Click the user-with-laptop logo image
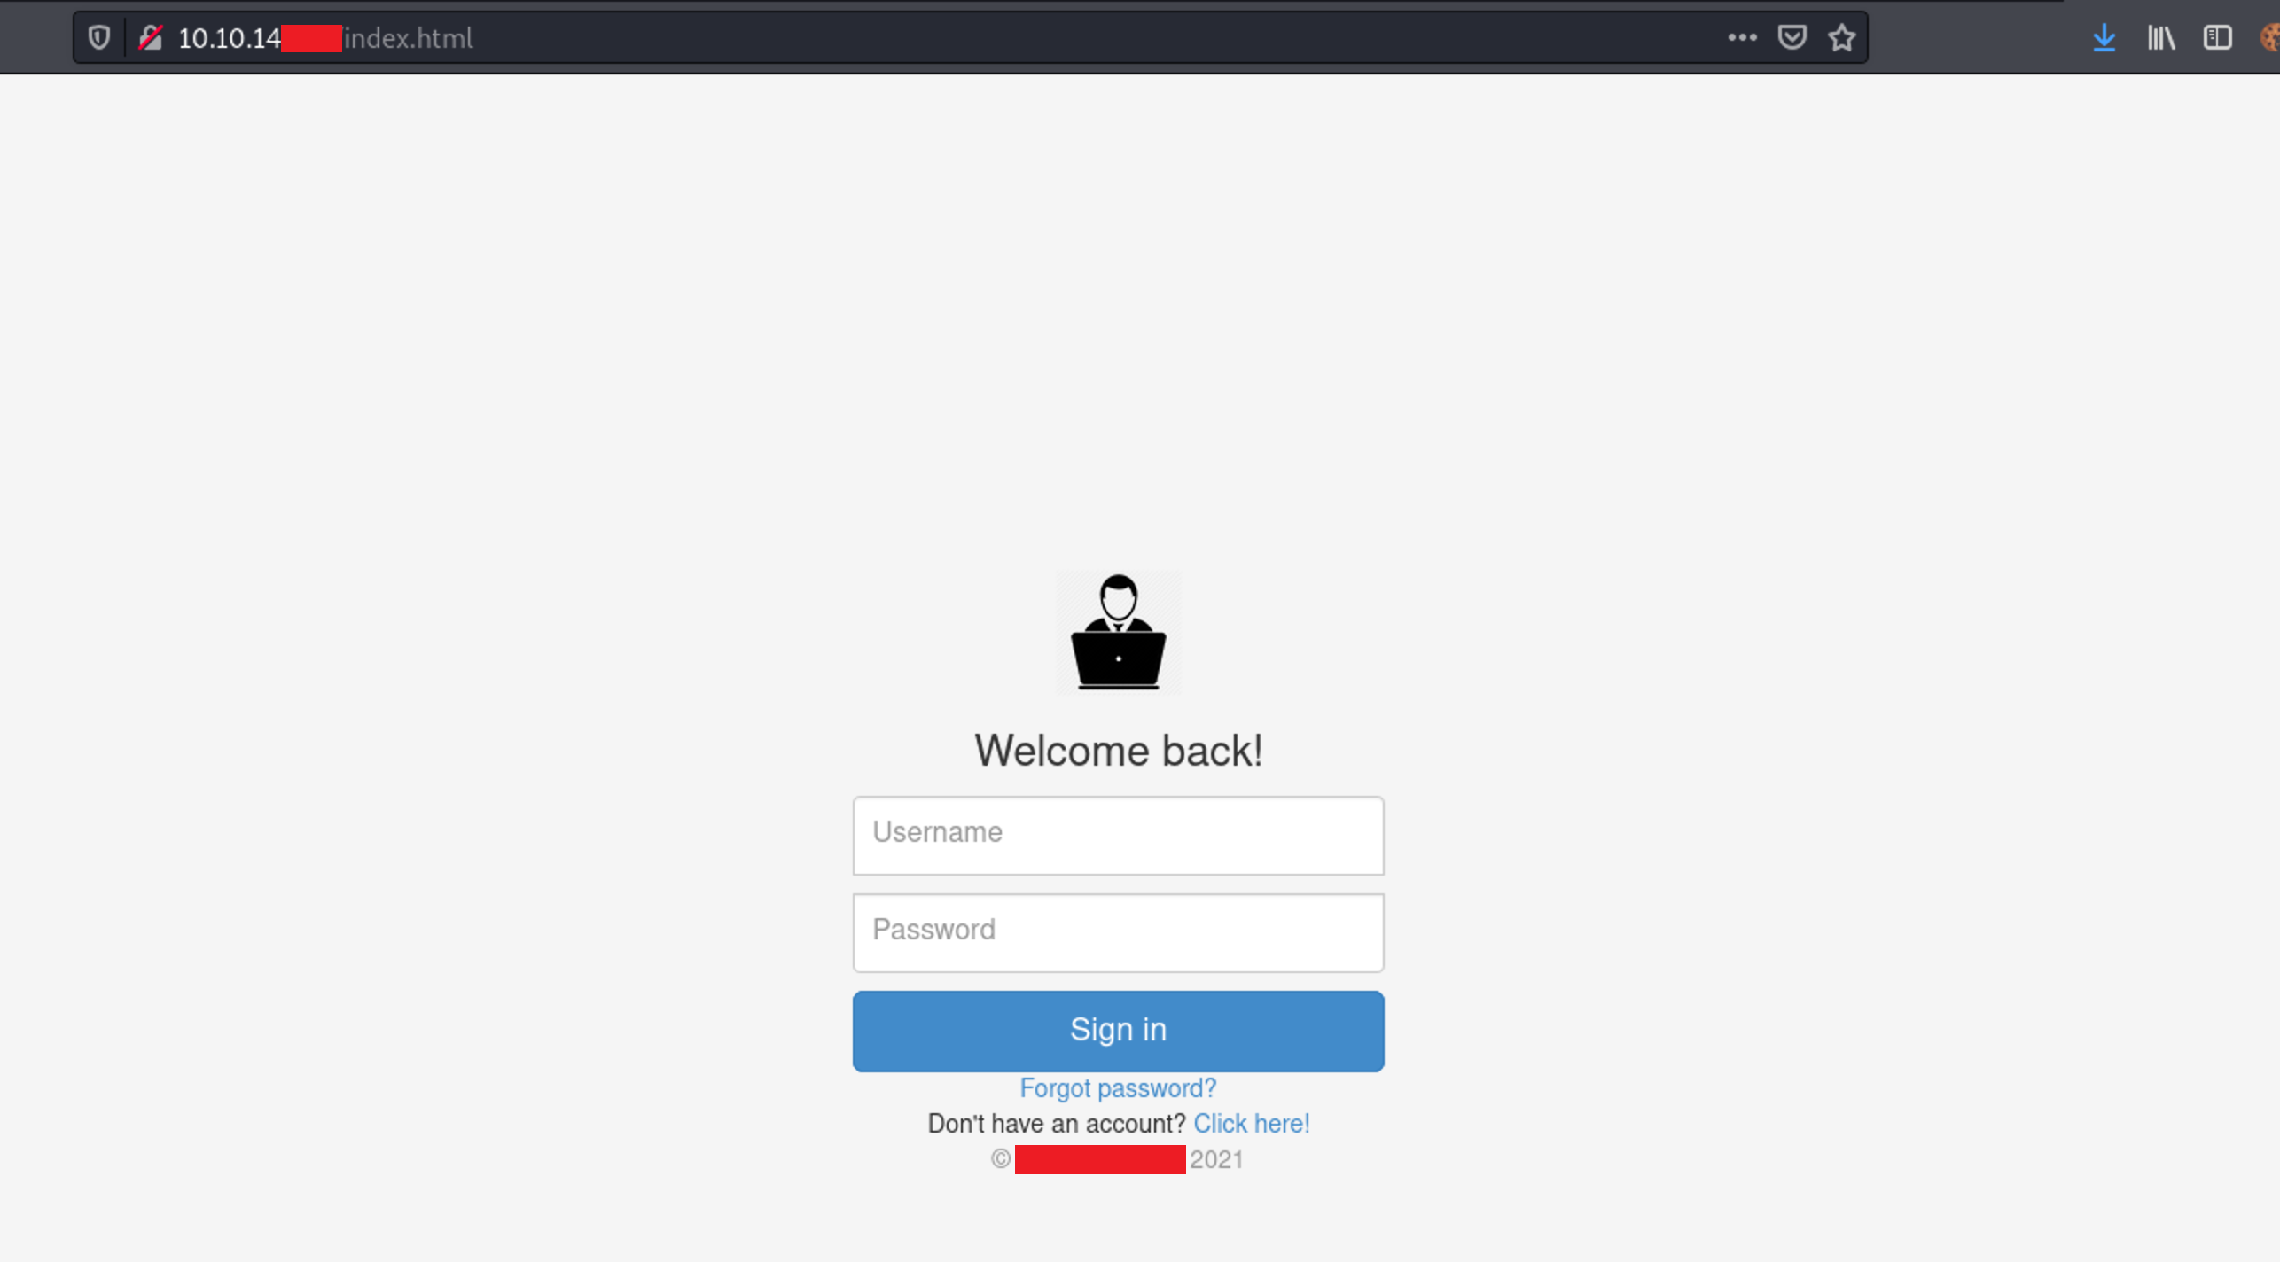The width and height of the screenshot is (2280, 1262). coord(1118,632)
